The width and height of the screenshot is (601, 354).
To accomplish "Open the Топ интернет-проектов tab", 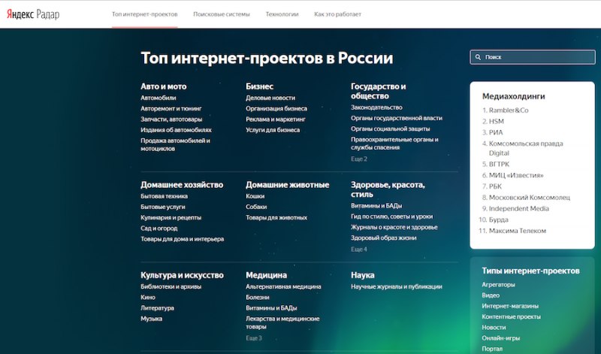I will (x=144, y=14).
